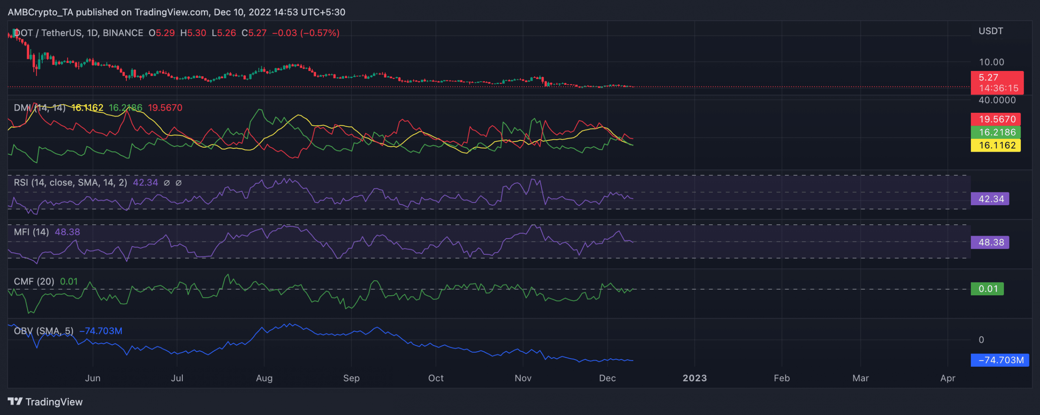The width and height of the screenshot is (1040, 415).
Task: Click the green 0.01 CMF axis tag
Action: pyautogui.click(x=988, y=289)
